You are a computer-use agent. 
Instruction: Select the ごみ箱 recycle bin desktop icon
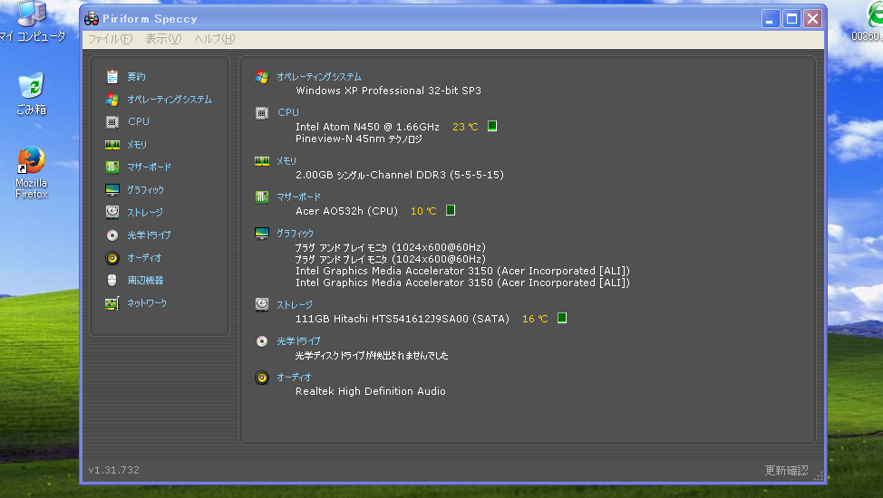pos(31,93)
